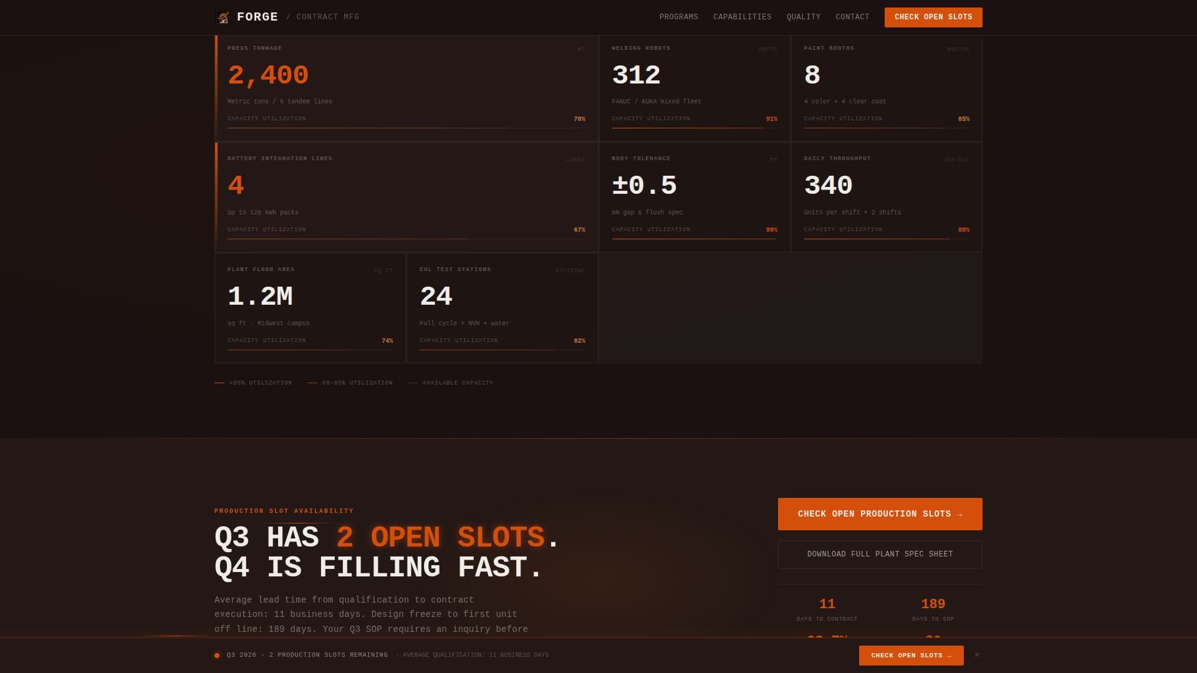This screenshot has height=673, width=1197.
Task: Select the QUALITY nav item
Action: [803, 17]
